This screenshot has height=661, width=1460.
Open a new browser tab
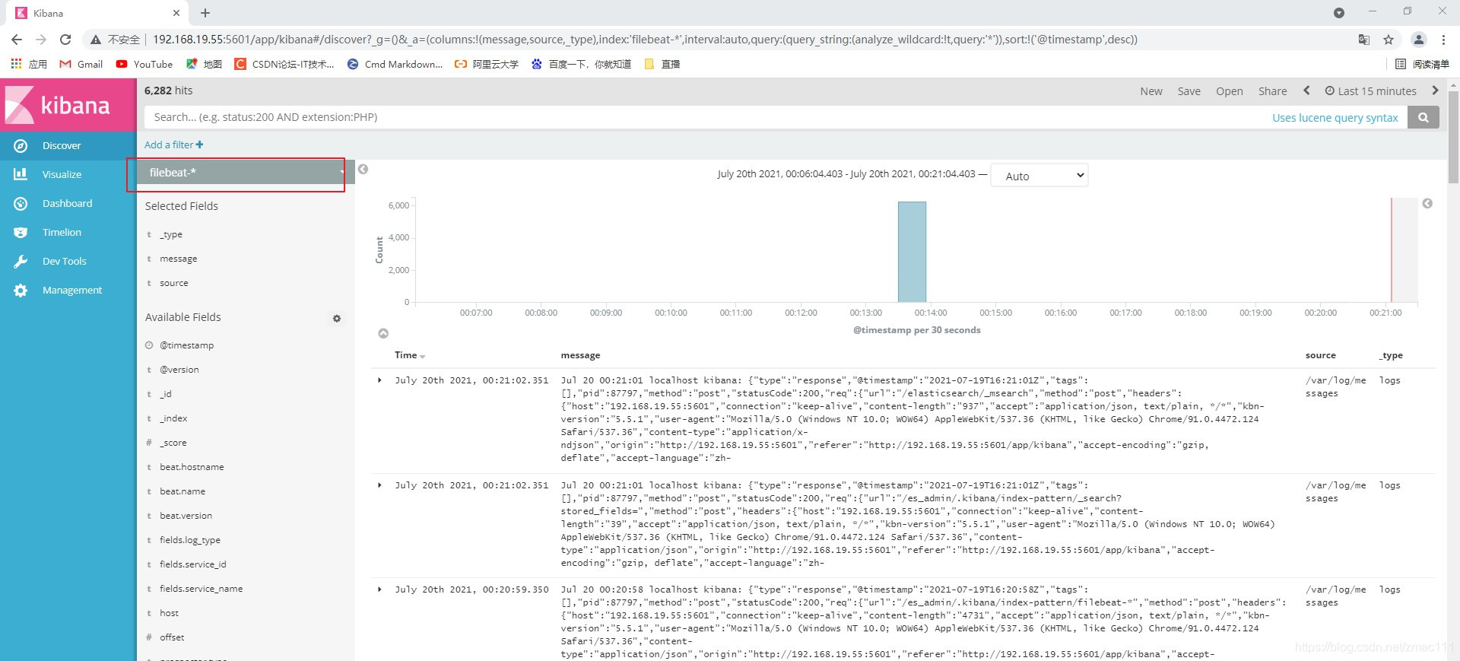tap(205, 13)
